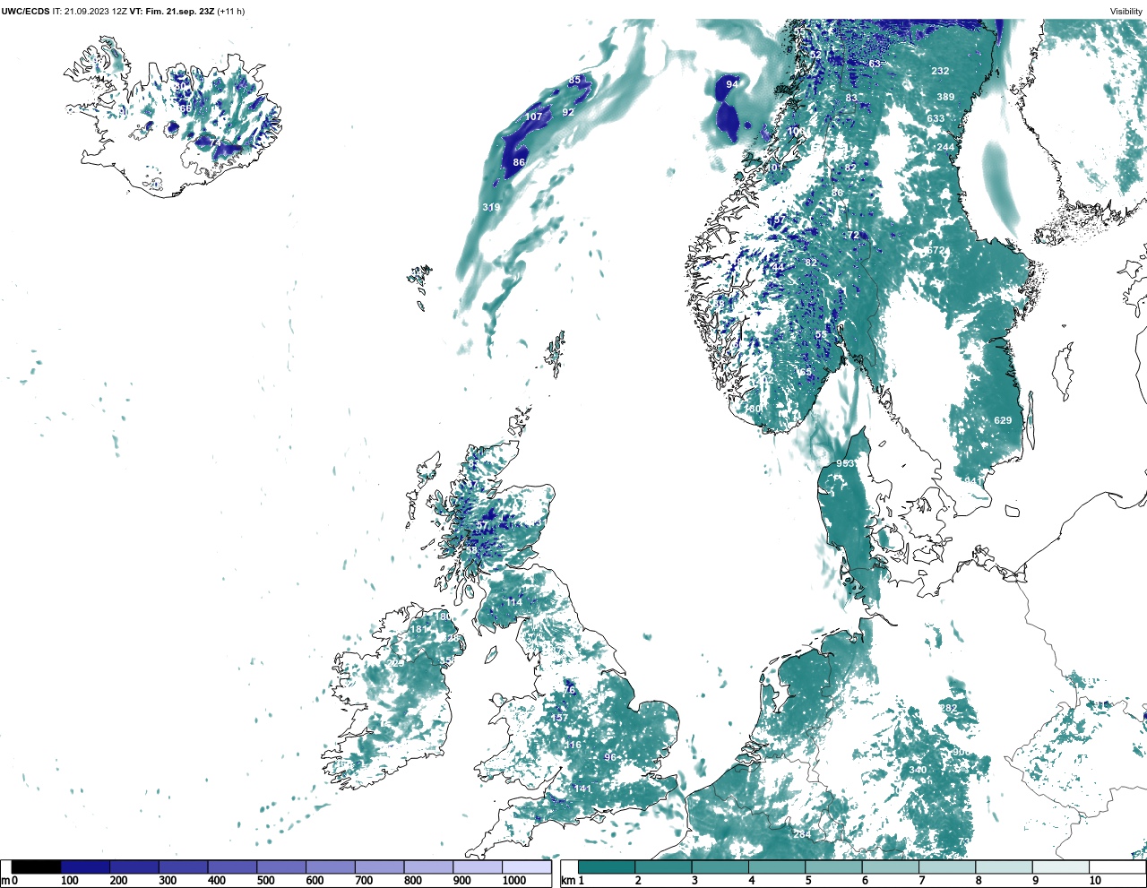Click the '107' value over the sea

[534, 117]
